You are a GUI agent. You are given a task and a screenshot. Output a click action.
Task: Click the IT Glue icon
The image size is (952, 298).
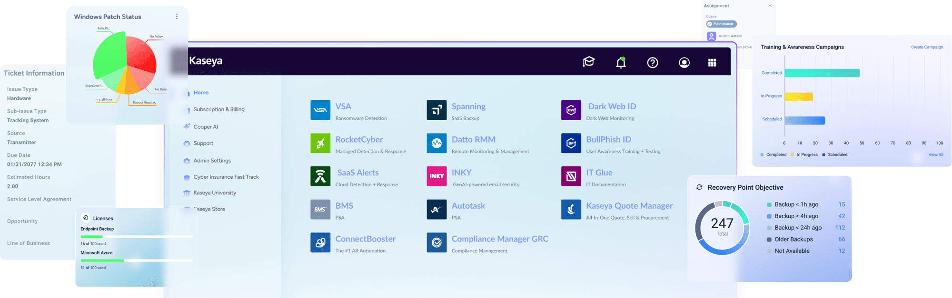(x=571, y=176)
